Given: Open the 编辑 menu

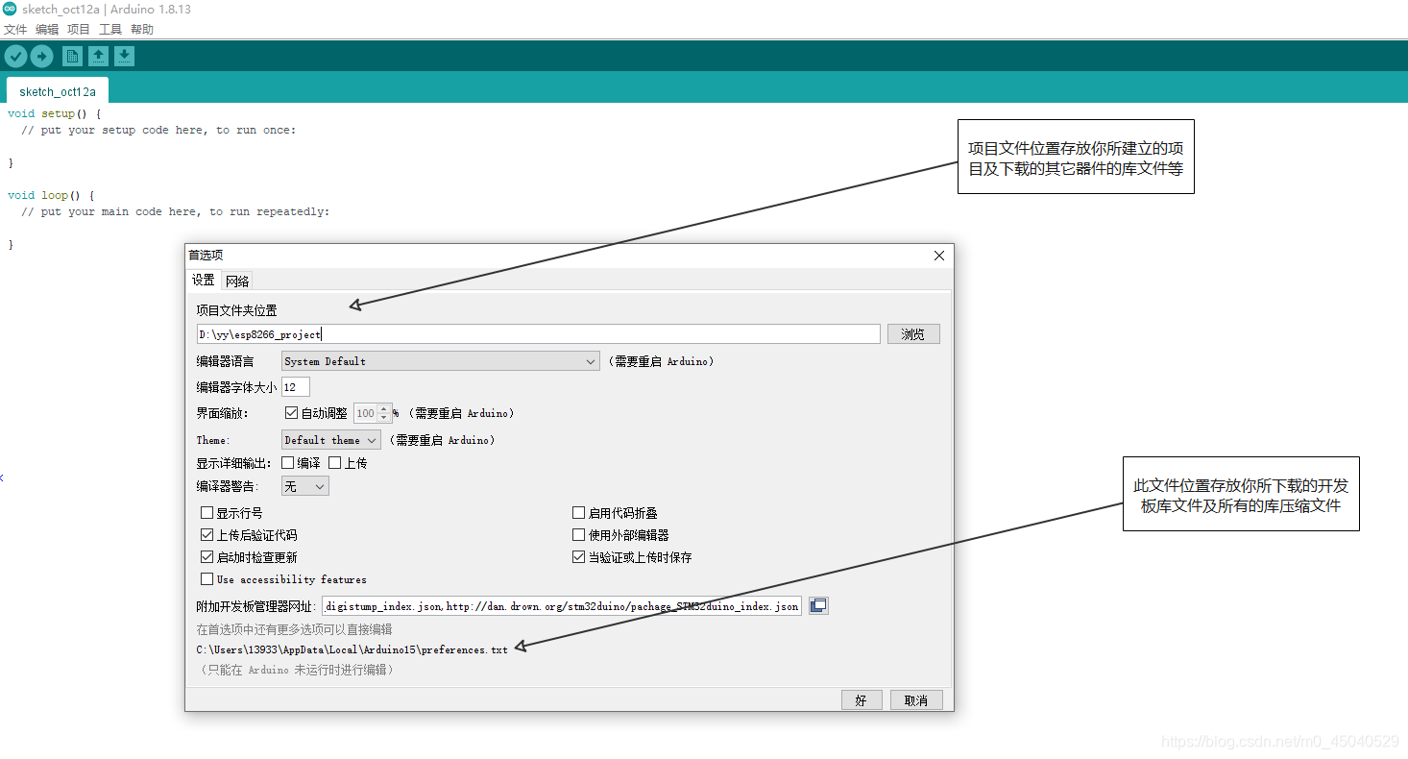Looking at the screenshot, I should [x=47, y=30].
